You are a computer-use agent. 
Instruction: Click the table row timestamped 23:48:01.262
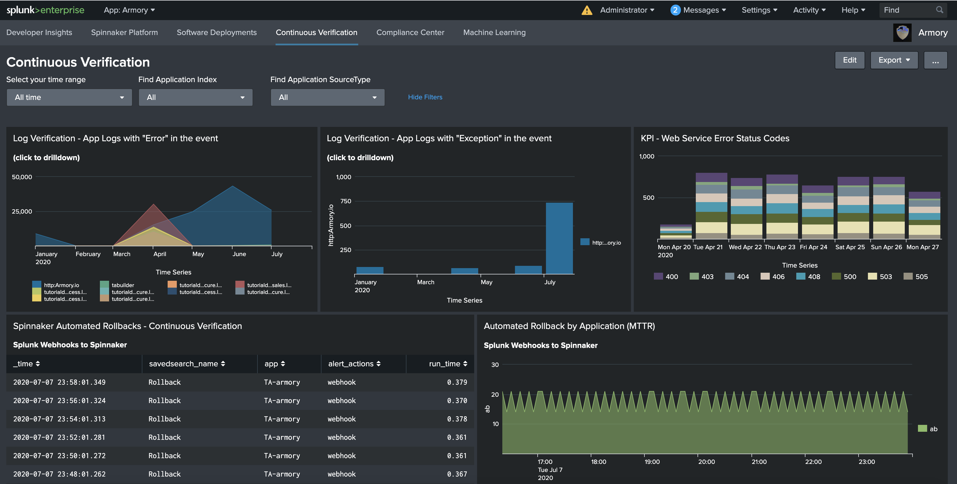240,474
